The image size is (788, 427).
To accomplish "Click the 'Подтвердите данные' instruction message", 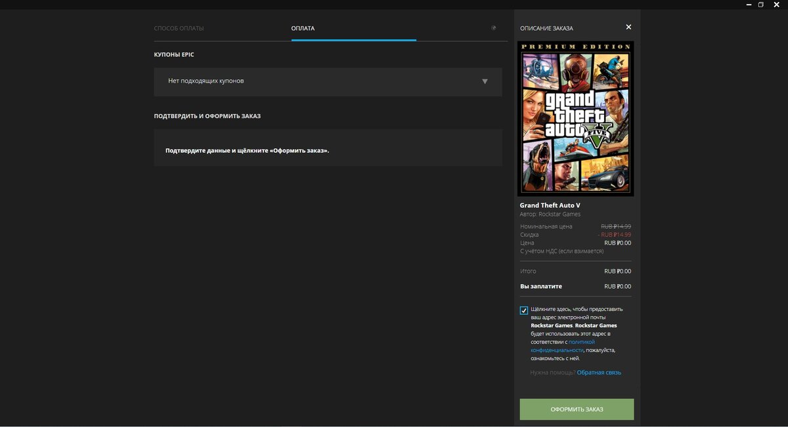I will coord(248,151).
